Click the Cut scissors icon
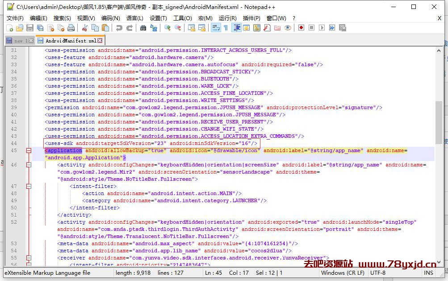The width and height of the screenshot is (448, 281). point(84,28)
